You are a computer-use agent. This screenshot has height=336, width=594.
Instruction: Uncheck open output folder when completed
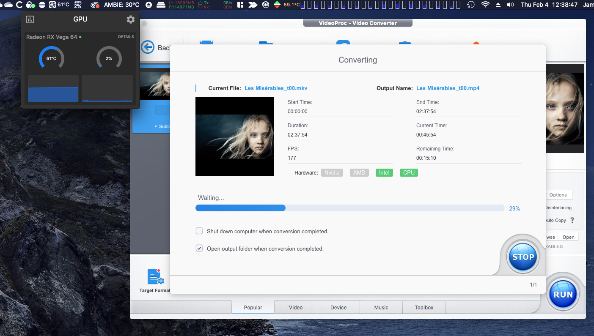coord(199,249)
